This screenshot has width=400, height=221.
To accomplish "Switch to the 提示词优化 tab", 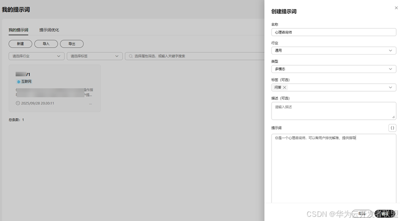I will 49,30.
